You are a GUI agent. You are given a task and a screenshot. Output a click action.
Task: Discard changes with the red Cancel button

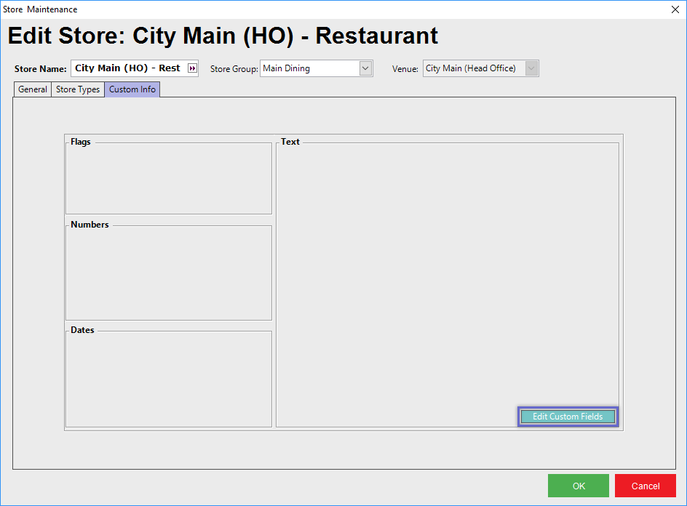coord(646,486)
